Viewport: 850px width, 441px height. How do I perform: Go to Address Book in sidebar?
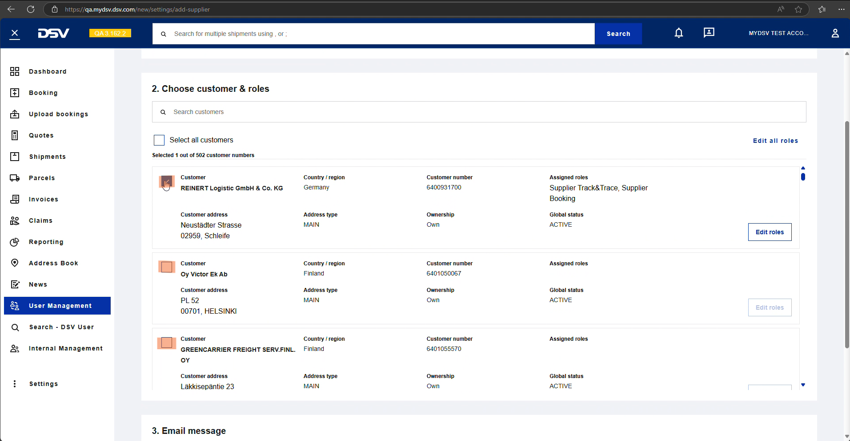[x=53, y=263]
